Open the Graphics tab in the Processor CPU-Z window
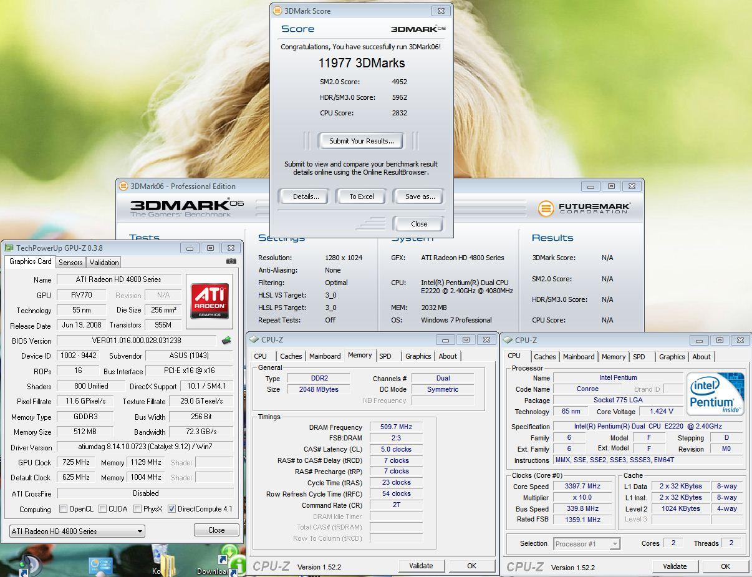 tap(672, 357)
